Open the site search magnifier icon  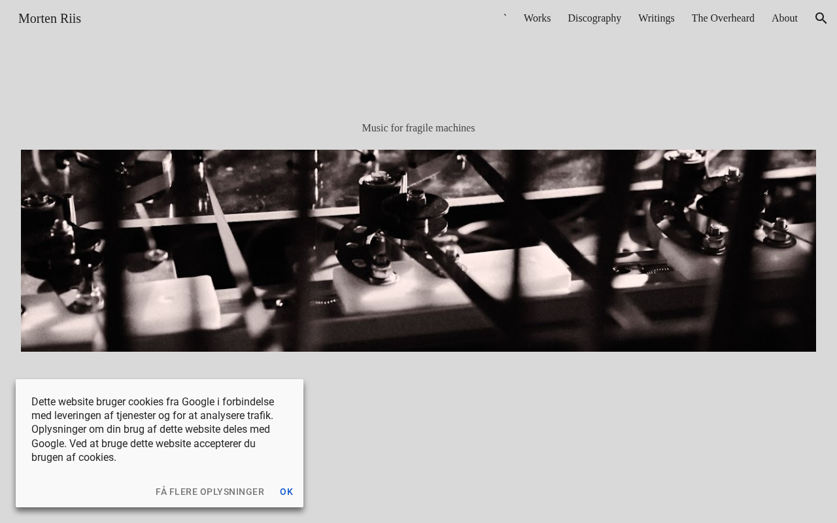tap(821, 18)
